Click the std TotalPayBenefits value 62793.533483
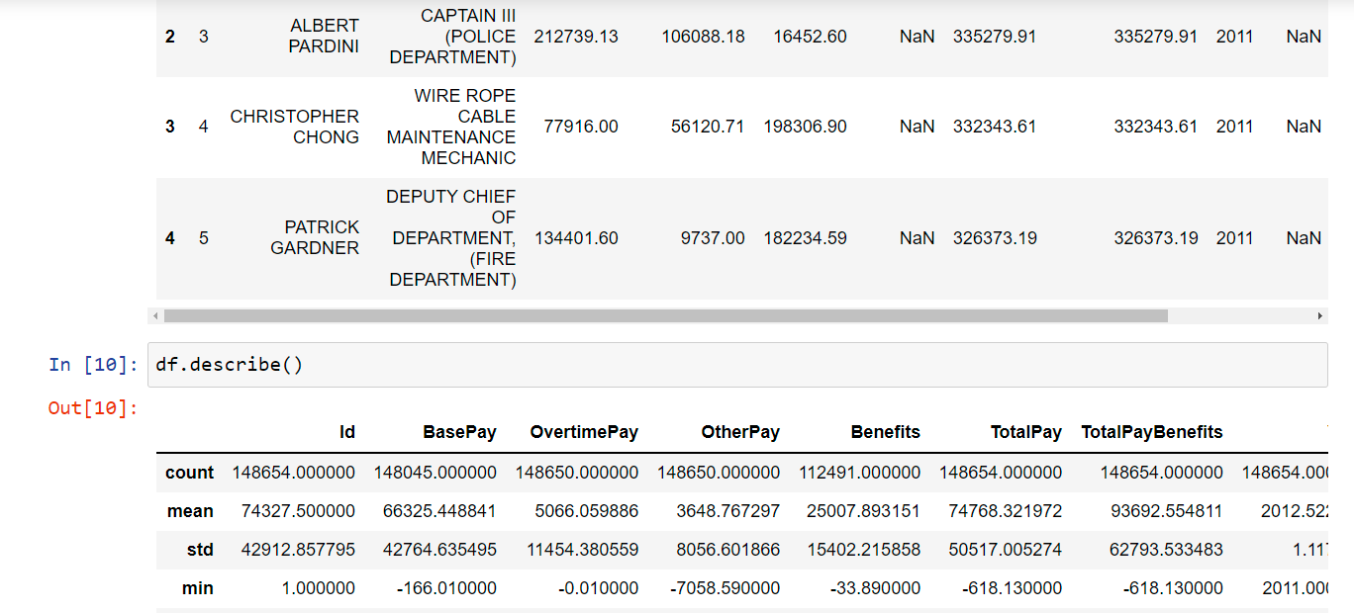1354x613 pixels. (x=1166, y=550)
